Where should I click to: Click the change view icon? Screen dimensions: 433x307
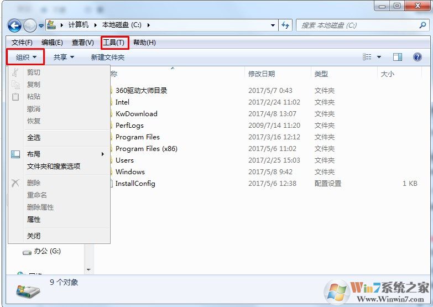tap(367, 57)
